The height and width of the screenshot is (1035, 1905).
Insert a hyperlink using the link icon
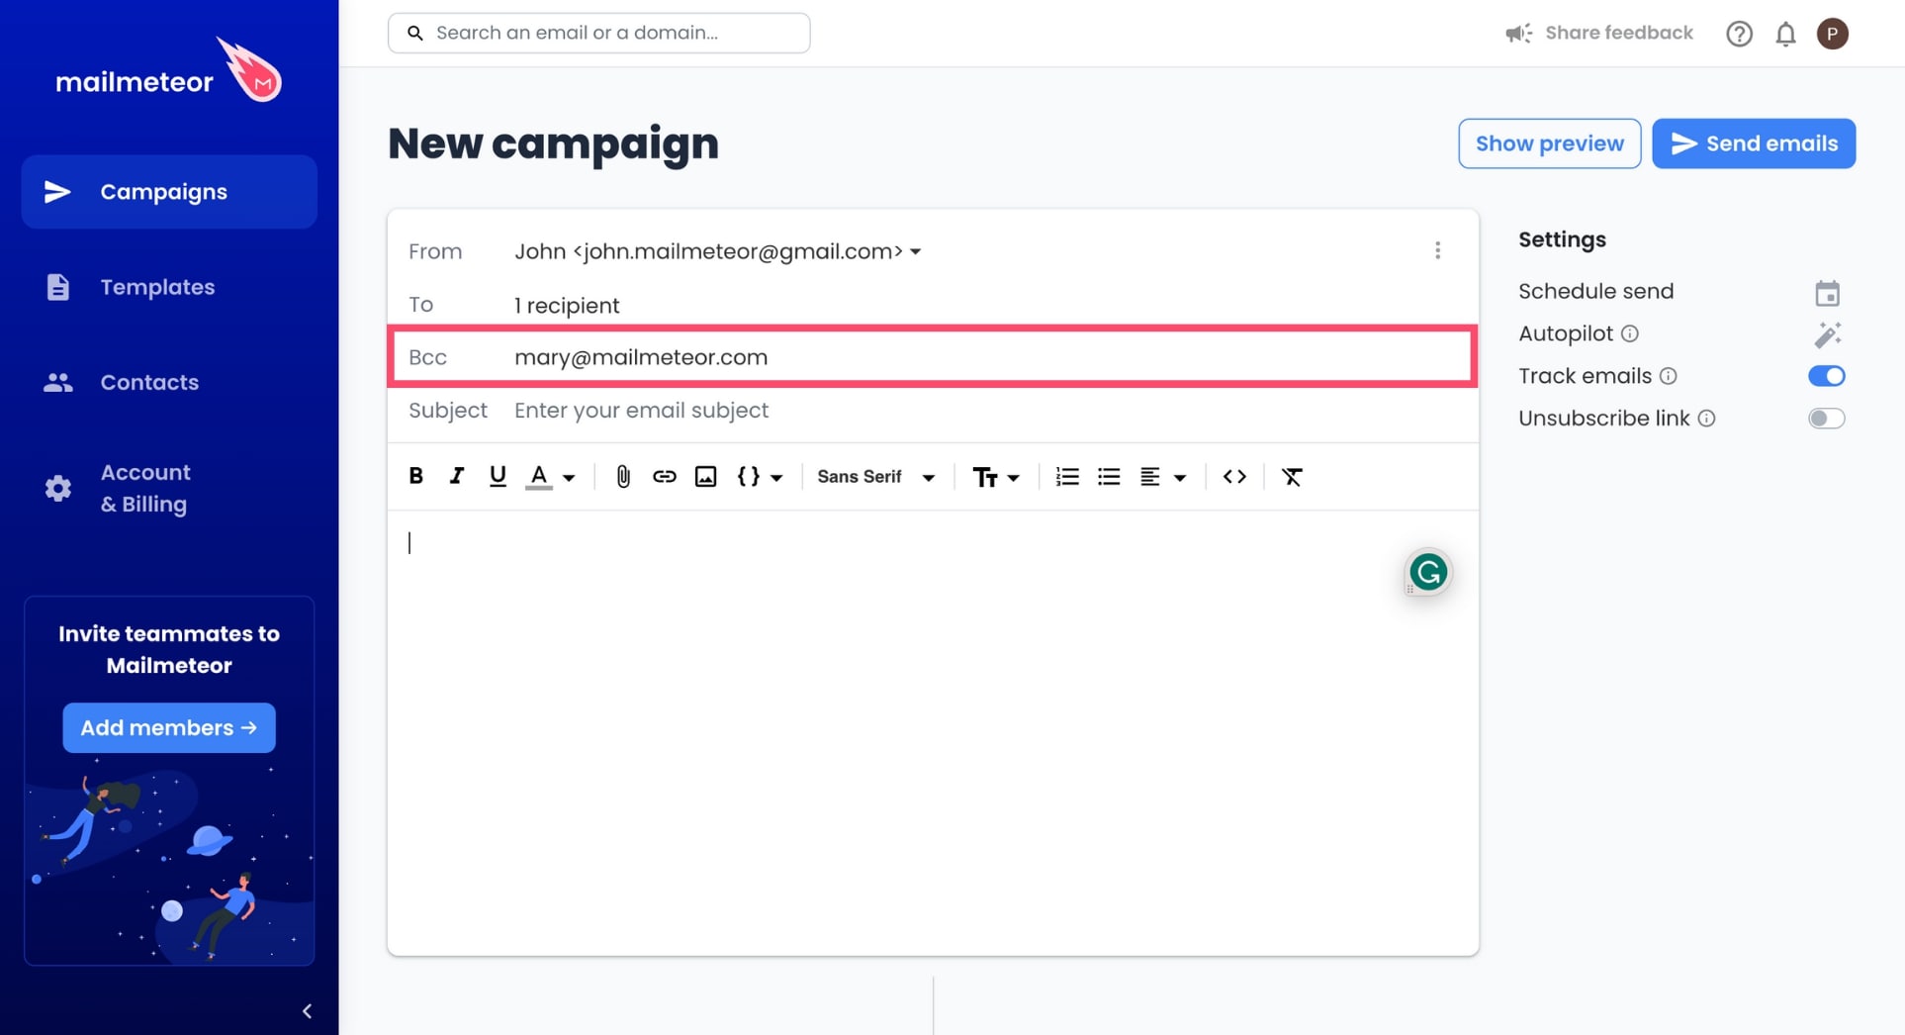(x=665, y=477)
